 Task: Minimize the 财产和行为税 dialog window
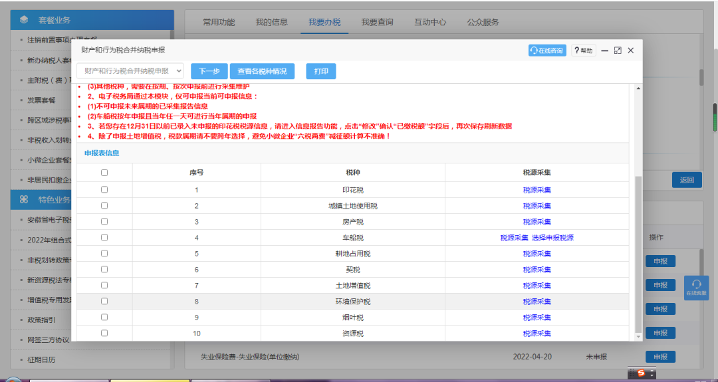(x=605, y=50)
